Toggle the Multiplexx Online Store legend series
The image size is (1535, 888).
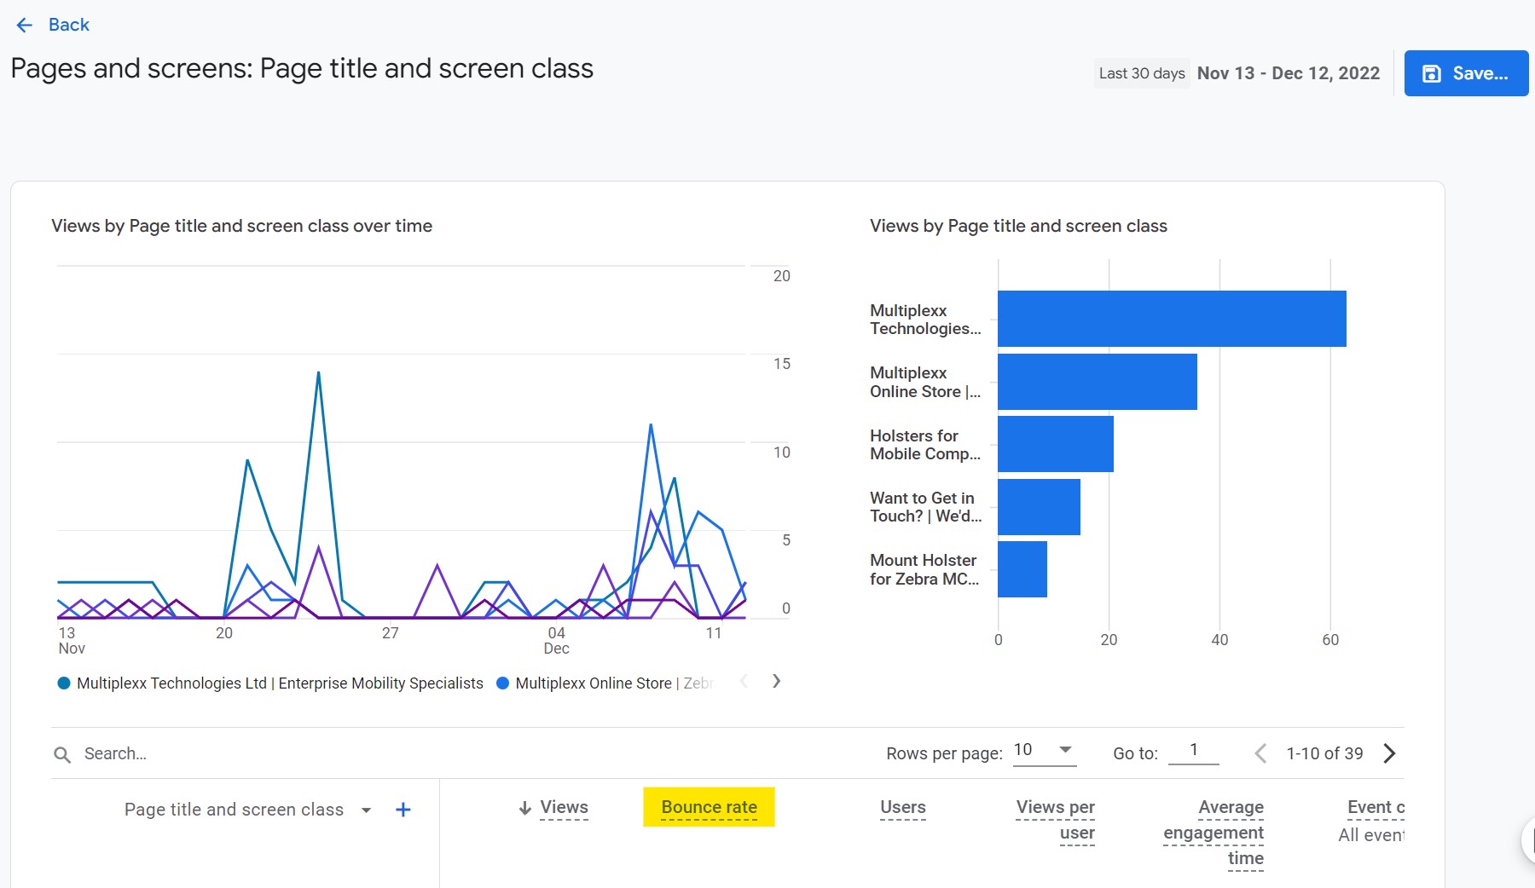[605, 683]
